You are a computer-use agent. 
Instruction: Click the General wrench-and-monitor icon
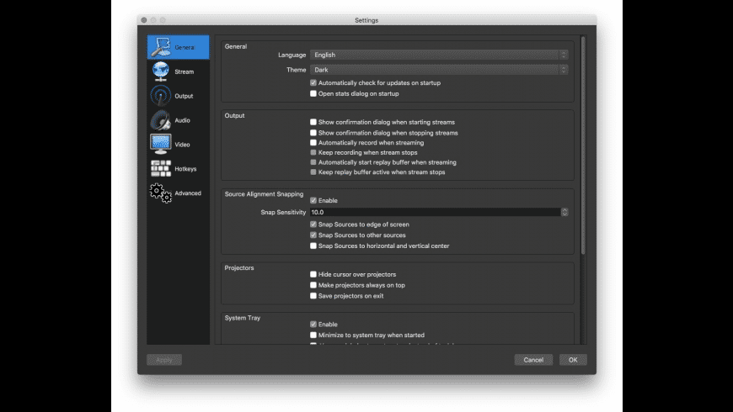(161, 47)
